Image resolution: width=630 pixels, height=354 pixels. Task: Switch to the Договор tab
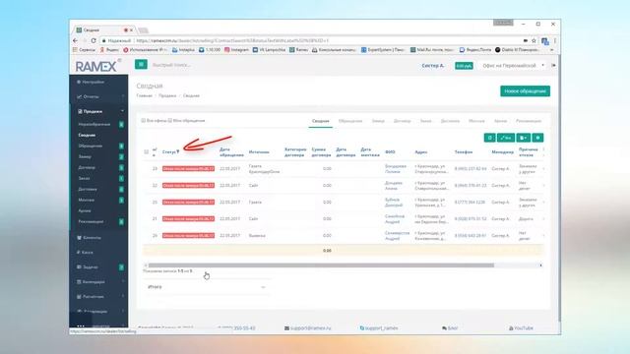click(402, 121)
